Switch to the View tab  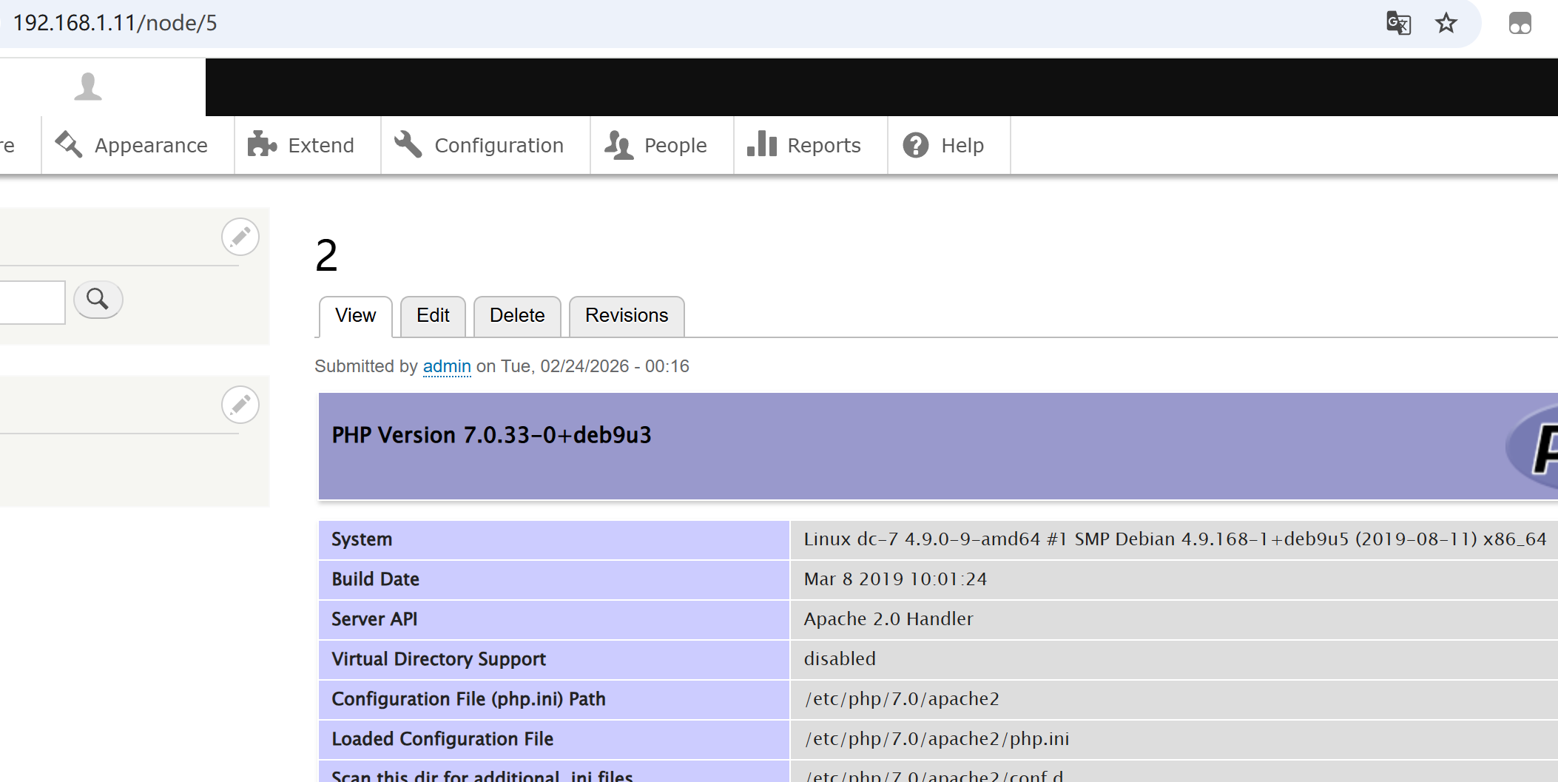355,316
